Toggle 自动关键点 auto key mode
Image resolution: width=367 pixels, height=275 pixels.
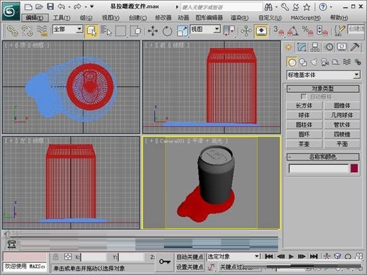[190, 257]
